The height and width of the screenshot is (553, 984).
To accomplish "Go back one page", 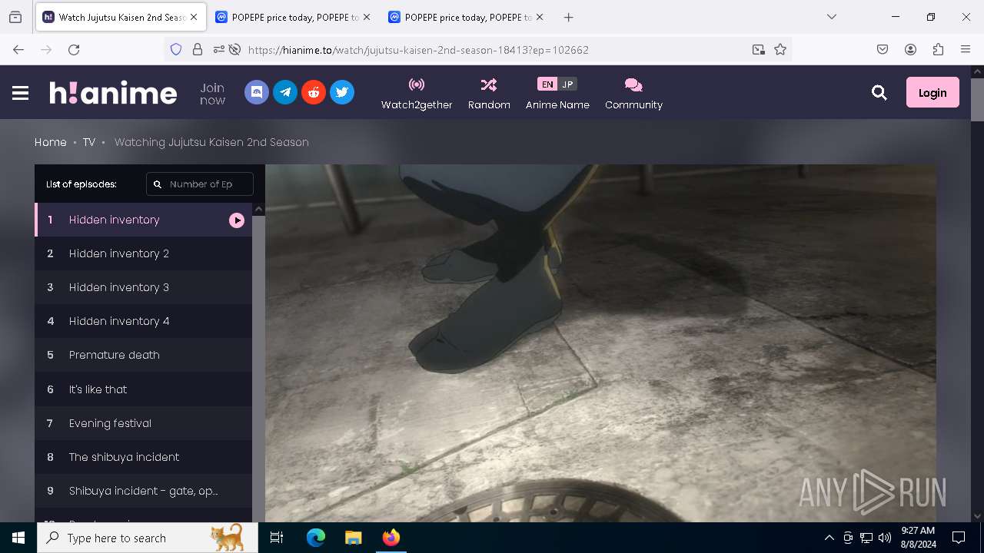I will coord(18,50).
